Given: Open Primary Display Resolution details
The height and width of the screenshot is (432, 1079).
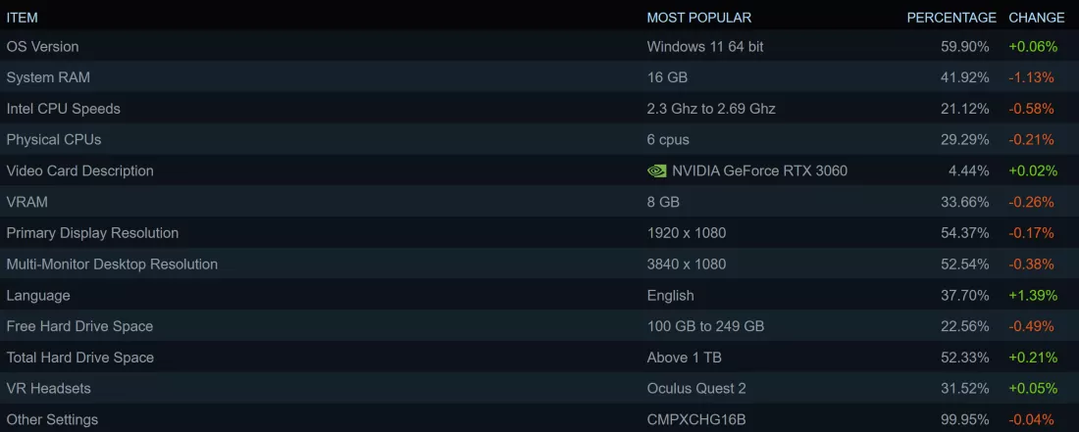Looking at the screenshot, I should (539, 233).
